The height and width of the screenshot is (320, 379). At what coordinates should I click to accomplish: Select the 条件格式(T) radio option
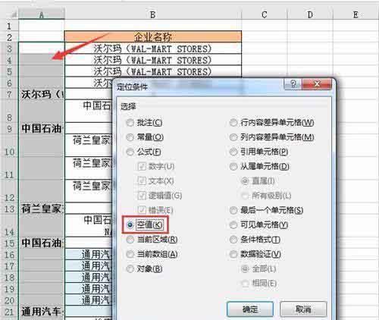(x=233, y=240)
